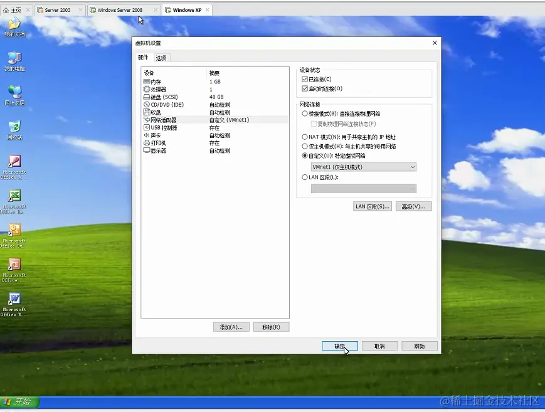Image resolution: width=545 pixels, height=412 pixels.
Task: Activate the Windows XP tab
Action: pos(188,10)
